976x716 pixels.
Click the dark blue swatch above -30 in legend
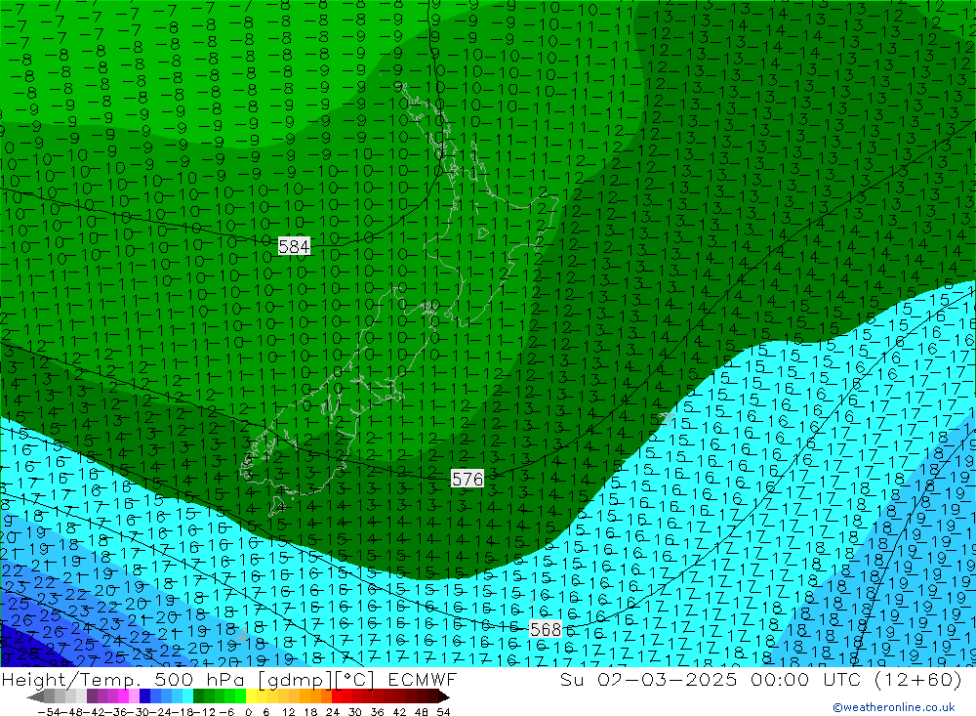(x=145, y=696)
